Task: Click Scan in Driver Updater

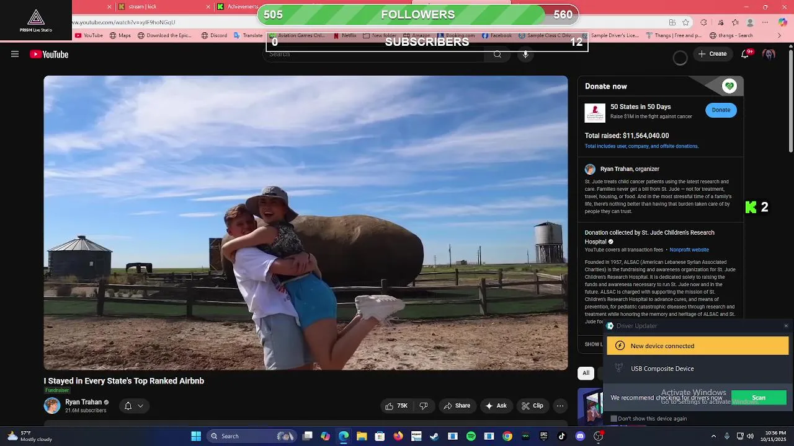Action: (759, 398)
